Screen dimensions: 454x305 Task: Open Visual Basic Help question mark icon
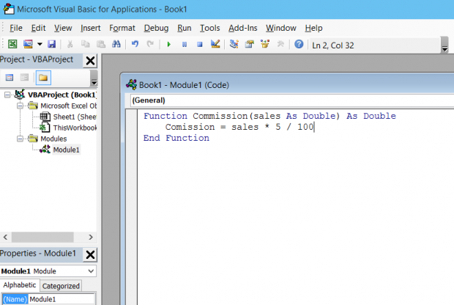[x=299, y=44]
